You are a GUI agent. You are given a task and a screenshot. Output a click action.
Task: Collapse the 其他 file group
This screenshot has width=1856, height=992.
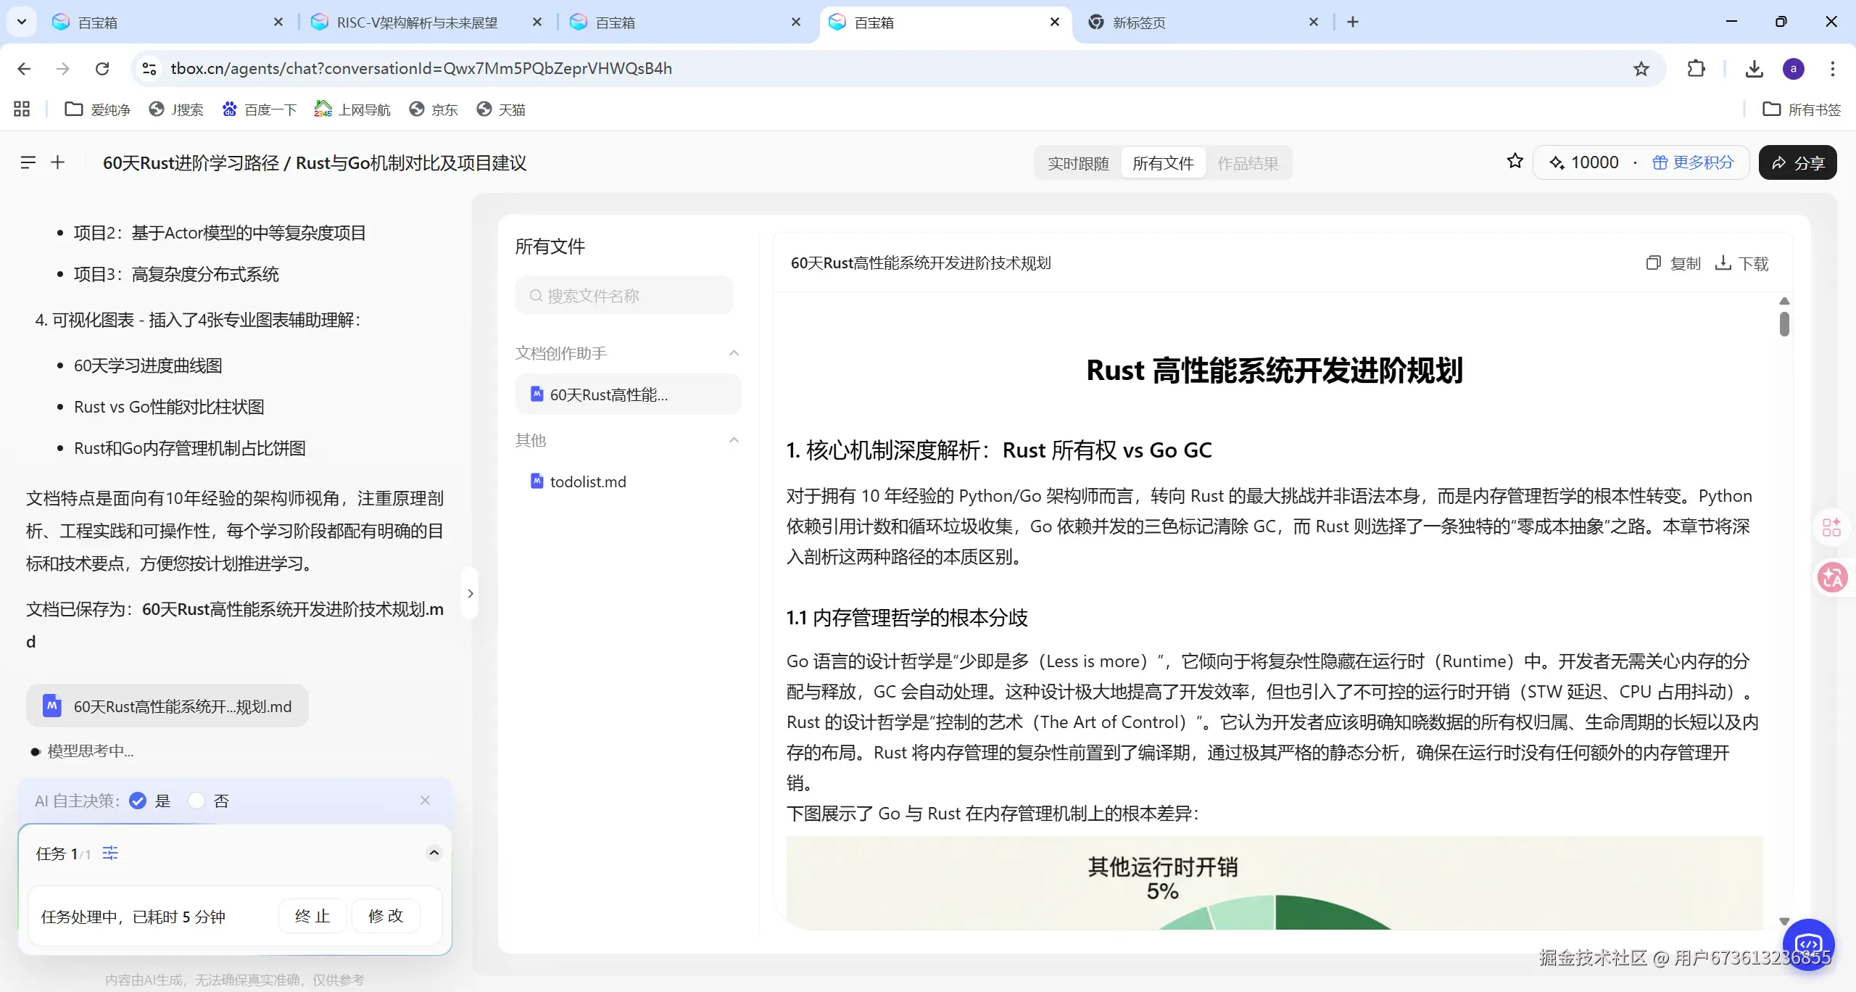(734, 440)
